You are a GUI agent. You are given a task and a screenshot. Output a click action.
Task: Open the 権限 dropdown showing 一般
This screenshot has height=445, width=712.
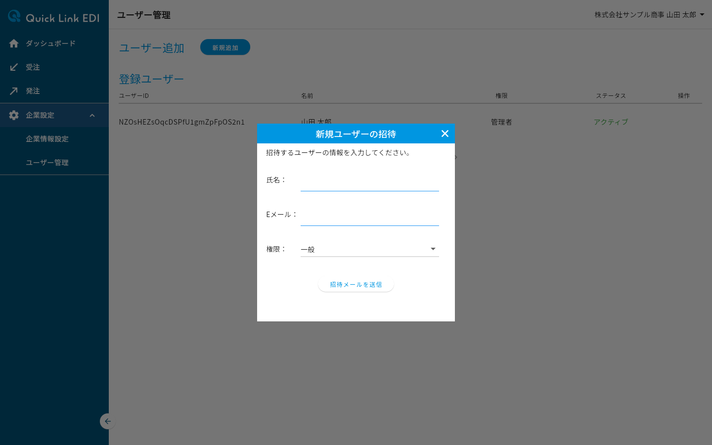(x=370, y=249)
